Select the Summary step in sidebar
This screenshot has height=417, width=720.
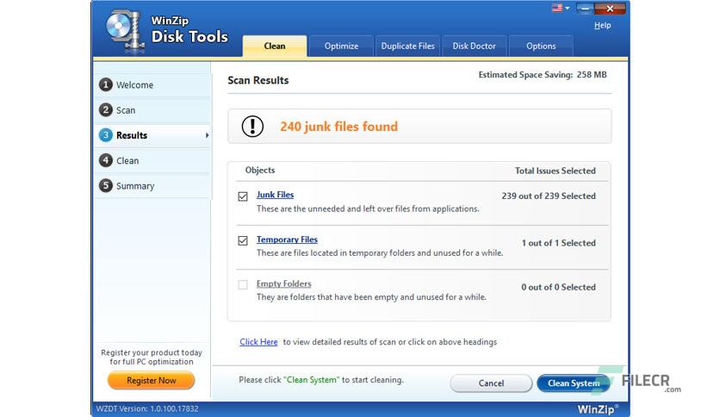tap(152, 186)
